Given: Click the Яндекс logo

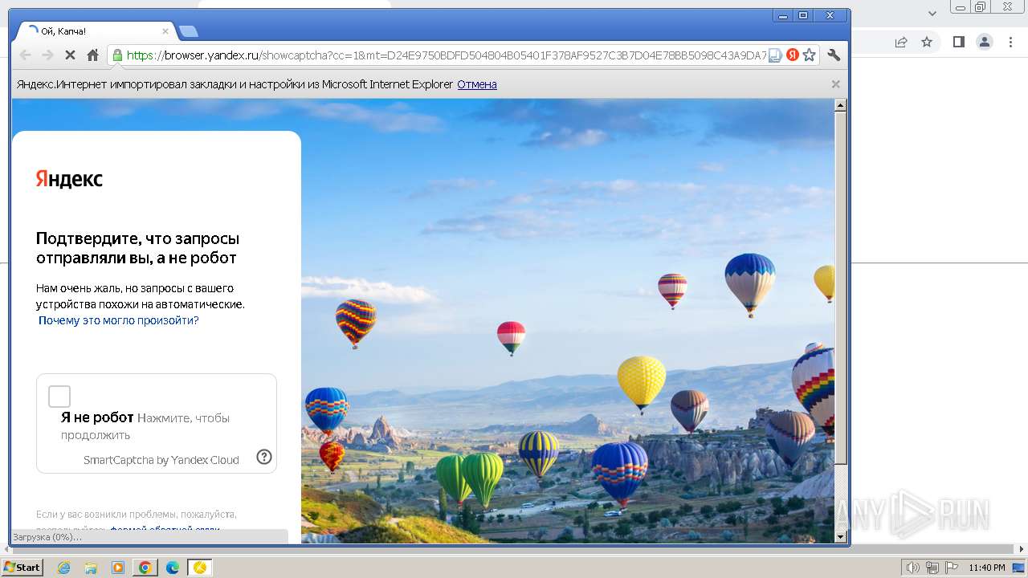Looking at the screenshot, I should tap(69, 178).
